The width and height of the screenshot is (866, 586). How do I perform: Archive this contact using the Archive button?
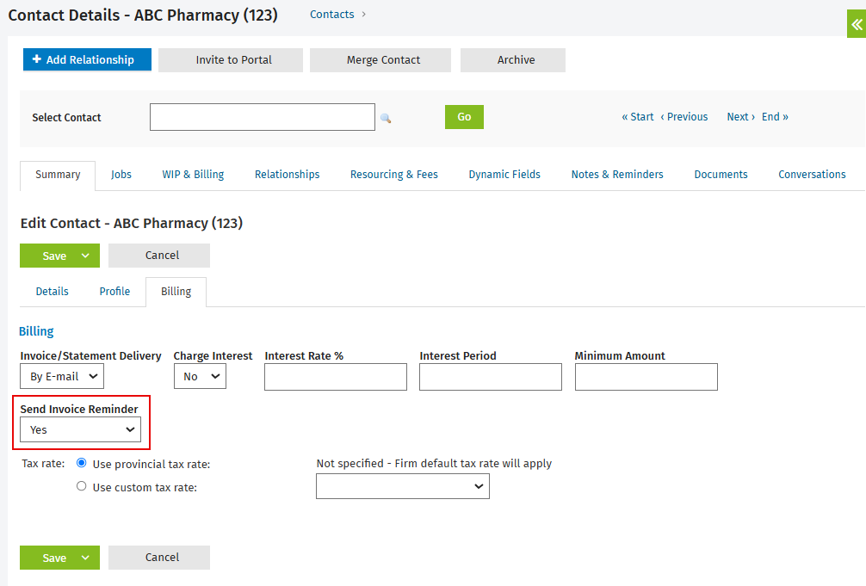[x=513, y=59]
